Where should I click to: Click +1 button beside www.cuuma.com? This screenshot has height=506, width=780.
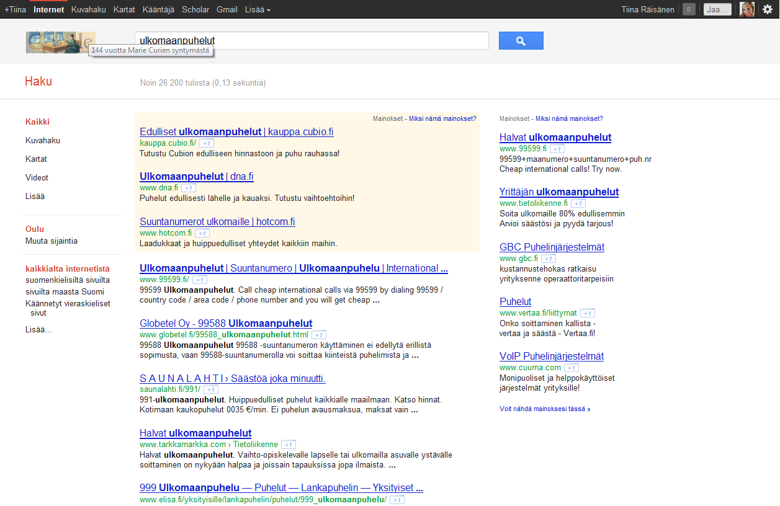[572, 368]
